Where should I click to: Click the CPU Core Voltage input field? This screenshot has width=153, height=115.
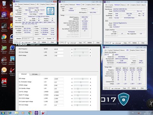pos(59,52)
